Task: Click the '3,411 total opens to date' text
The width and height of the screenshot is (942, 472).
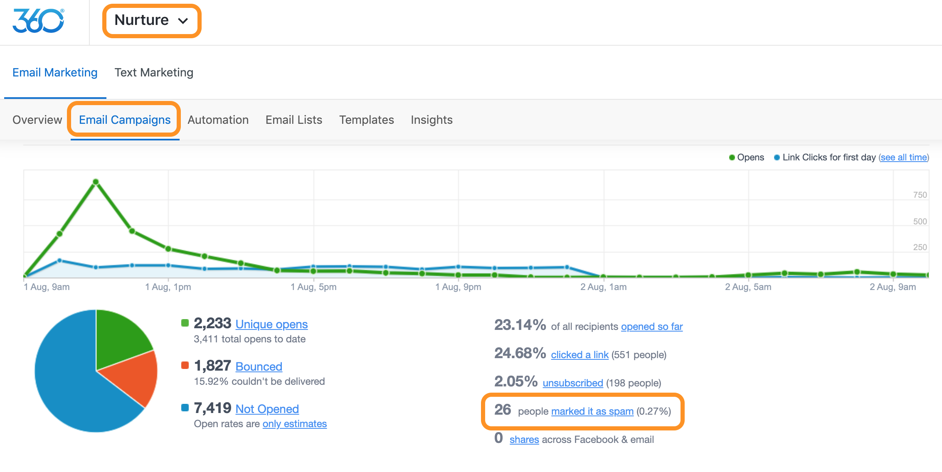Action: (249, 339)
